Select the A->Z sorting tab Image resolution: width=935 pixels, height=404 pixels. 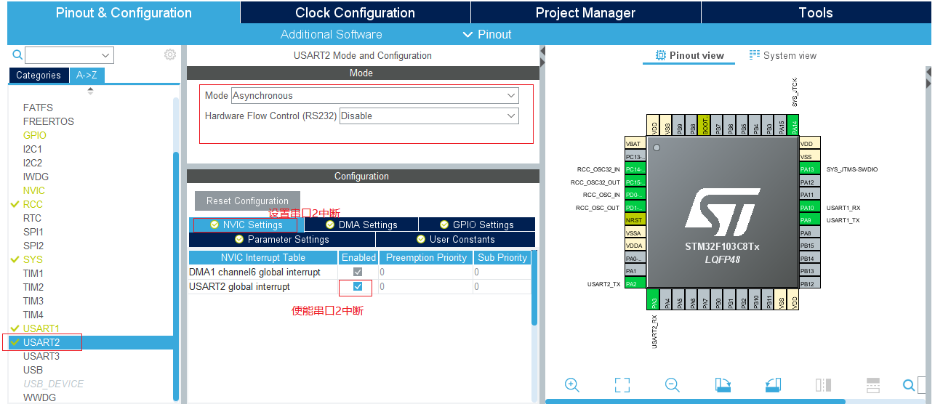pos(87,75)
